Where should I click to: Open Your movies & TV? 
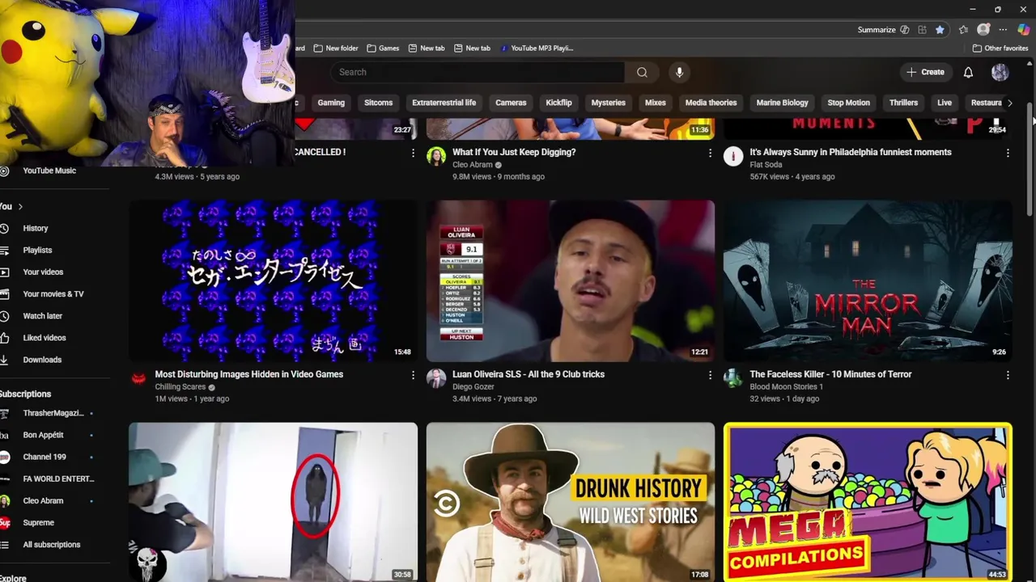tap(55, 293)
